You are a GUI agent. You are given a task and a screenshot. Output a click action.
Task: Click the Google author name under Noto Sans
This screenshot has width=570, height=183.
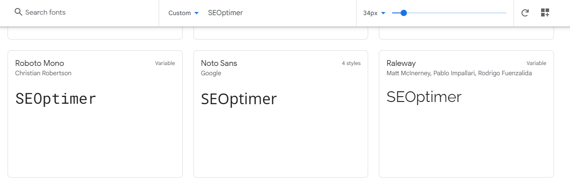pos(211,73)
